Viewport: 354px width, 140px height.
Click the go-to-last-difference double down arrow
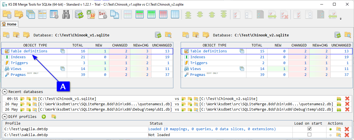(x=188, y=14)
